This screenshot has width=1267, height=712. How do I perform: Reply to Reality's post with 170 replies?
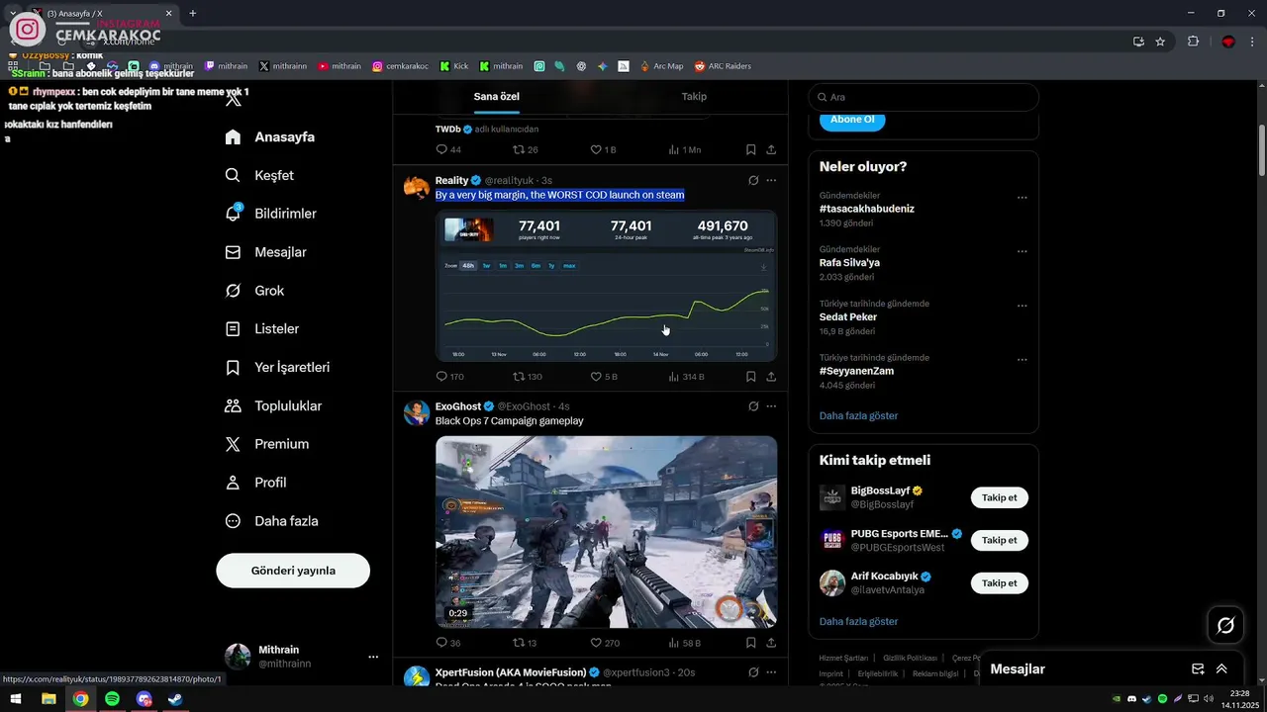(x=450, y=377)
